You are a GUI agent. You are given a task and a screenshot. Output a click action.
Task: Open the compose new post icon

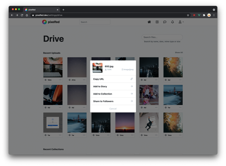click(x=157, y=22)
